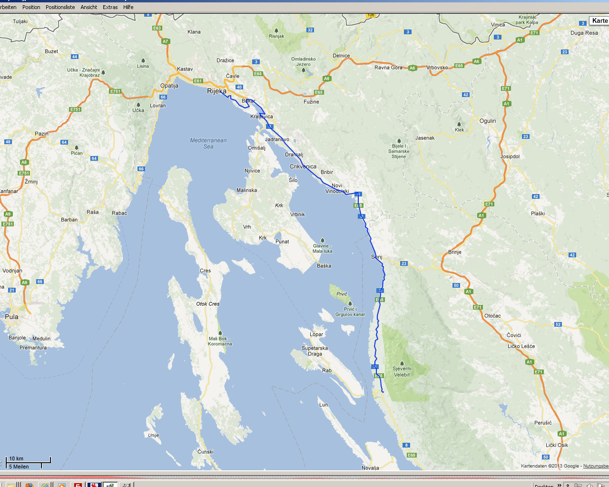Click the Sjeverni Velebit park icon

click(402, 363)
